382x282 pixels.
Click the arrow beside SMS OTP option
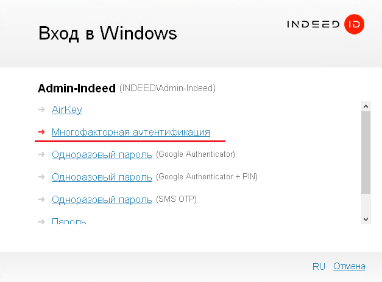[x=41, y=199]
